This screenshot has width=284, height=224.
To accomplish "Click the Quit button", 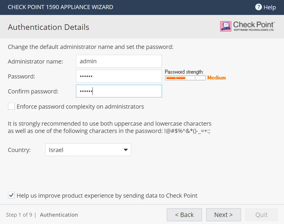I will point(261,215).
